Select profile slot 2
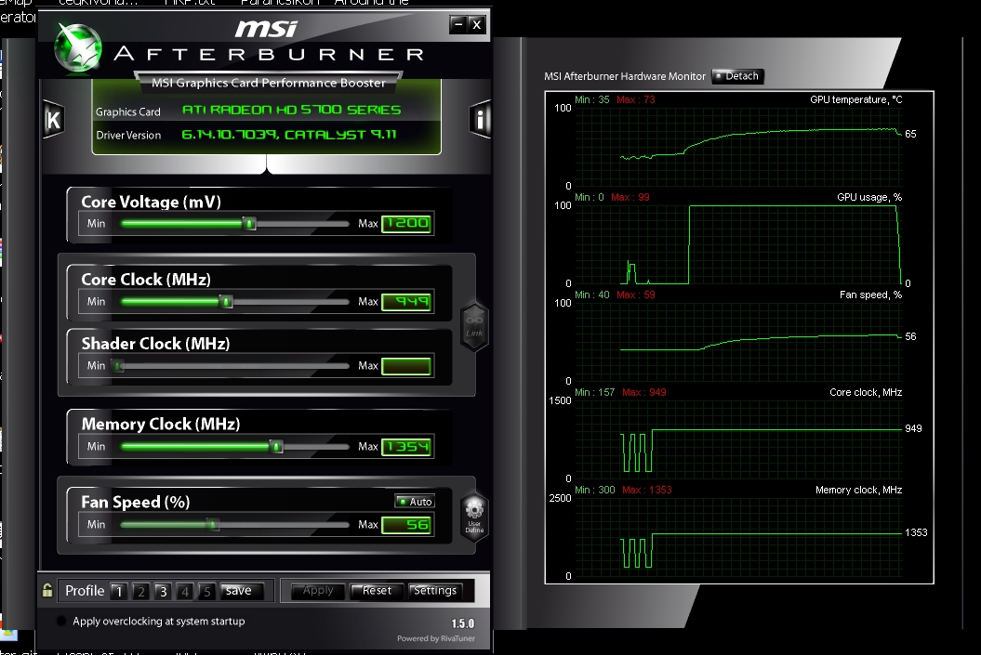Screen dimensions: 981x655 point(140,591)
